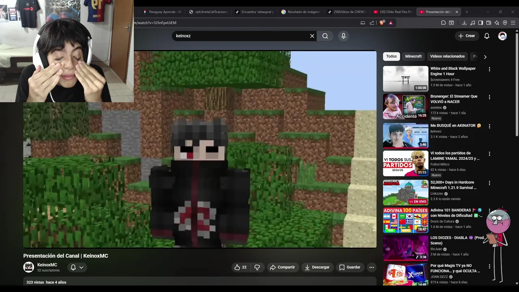Open the Leo AI sparkle icon
This screenshot has height=292, width=519.
click(x=497, y=23)
